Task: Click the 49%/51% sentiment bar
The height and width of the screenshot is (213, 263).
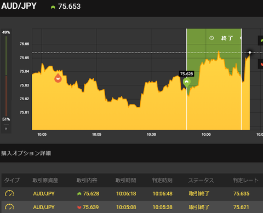Action: click(x=6, y=76)
